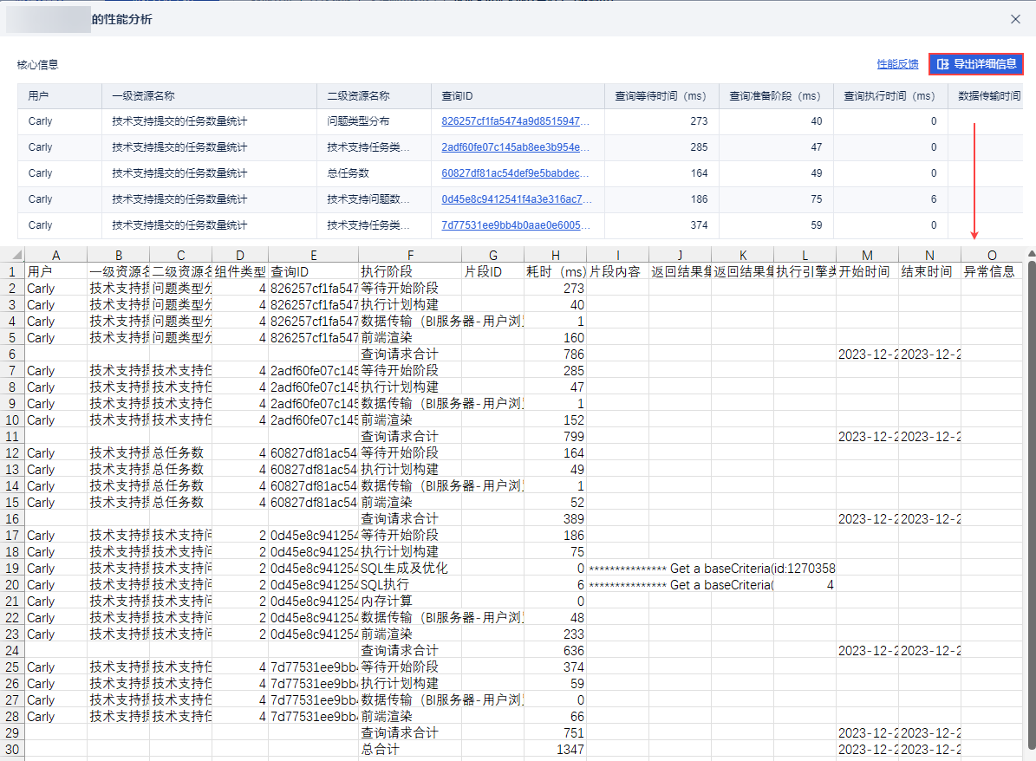Select spreadsheet column F header
Image resolution: width=1036 pixels, height=761 pixels.
(x=410, y=255)
